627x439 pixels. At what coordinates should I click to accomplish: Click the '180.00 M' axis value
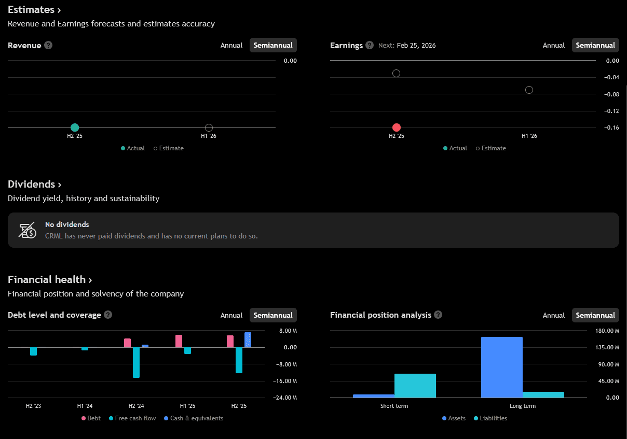coord(607,331)
